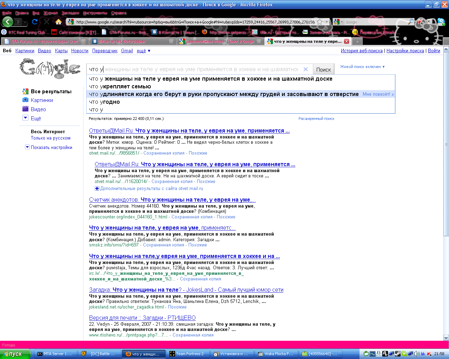Click the volume speaker tray icon
The image size is (449, 359).
tap(417, 354)
